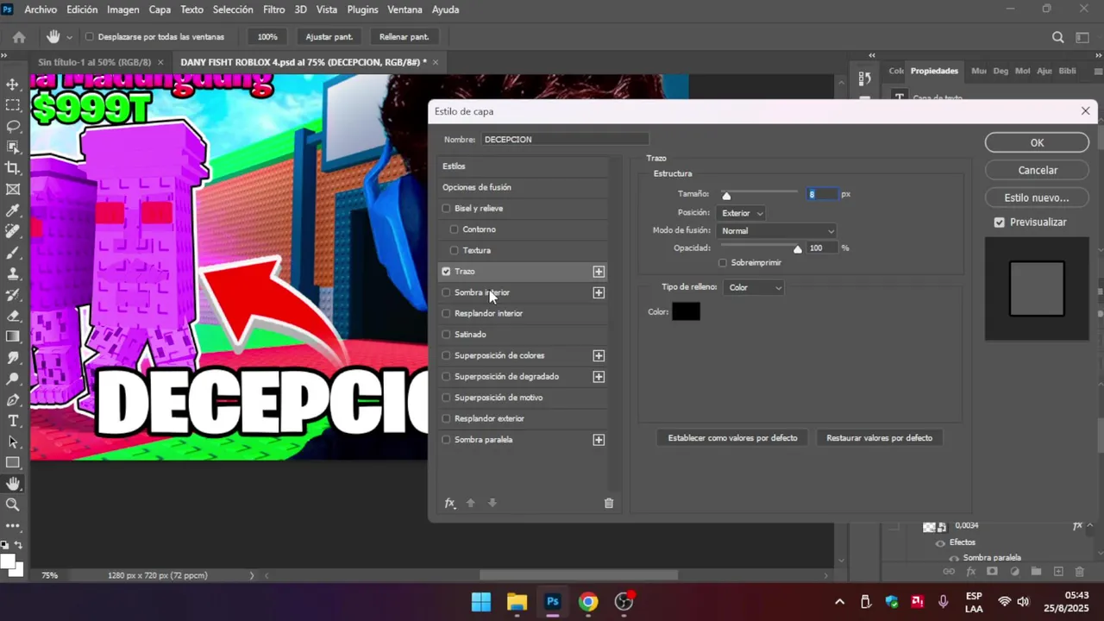The width and height of the screenshot is (1104, 621).
Task: Open the black stroke Color swatch
Action: coord(686,312)
